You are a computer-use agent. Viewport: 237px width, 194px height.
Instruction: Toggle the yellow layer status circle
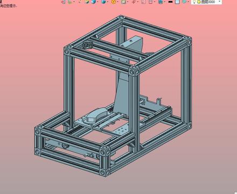(x=199, y=2)
